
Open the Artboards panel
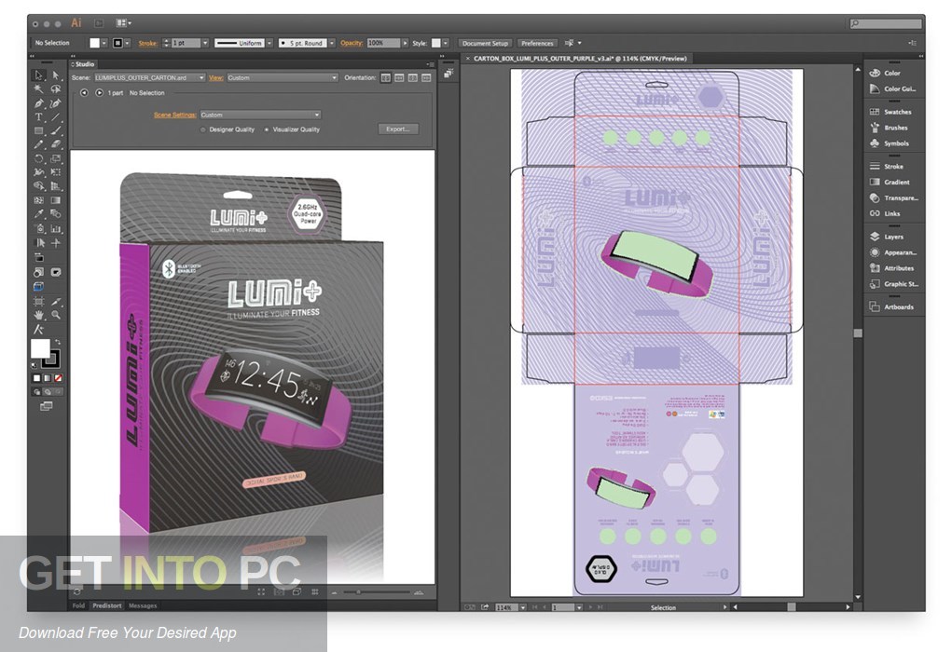click(x=892, y=306)
